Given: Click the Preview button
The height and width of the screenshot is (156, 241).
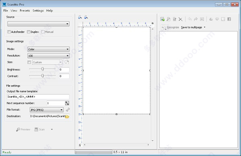Looking at the screenshot, I should tap(23, 129).
